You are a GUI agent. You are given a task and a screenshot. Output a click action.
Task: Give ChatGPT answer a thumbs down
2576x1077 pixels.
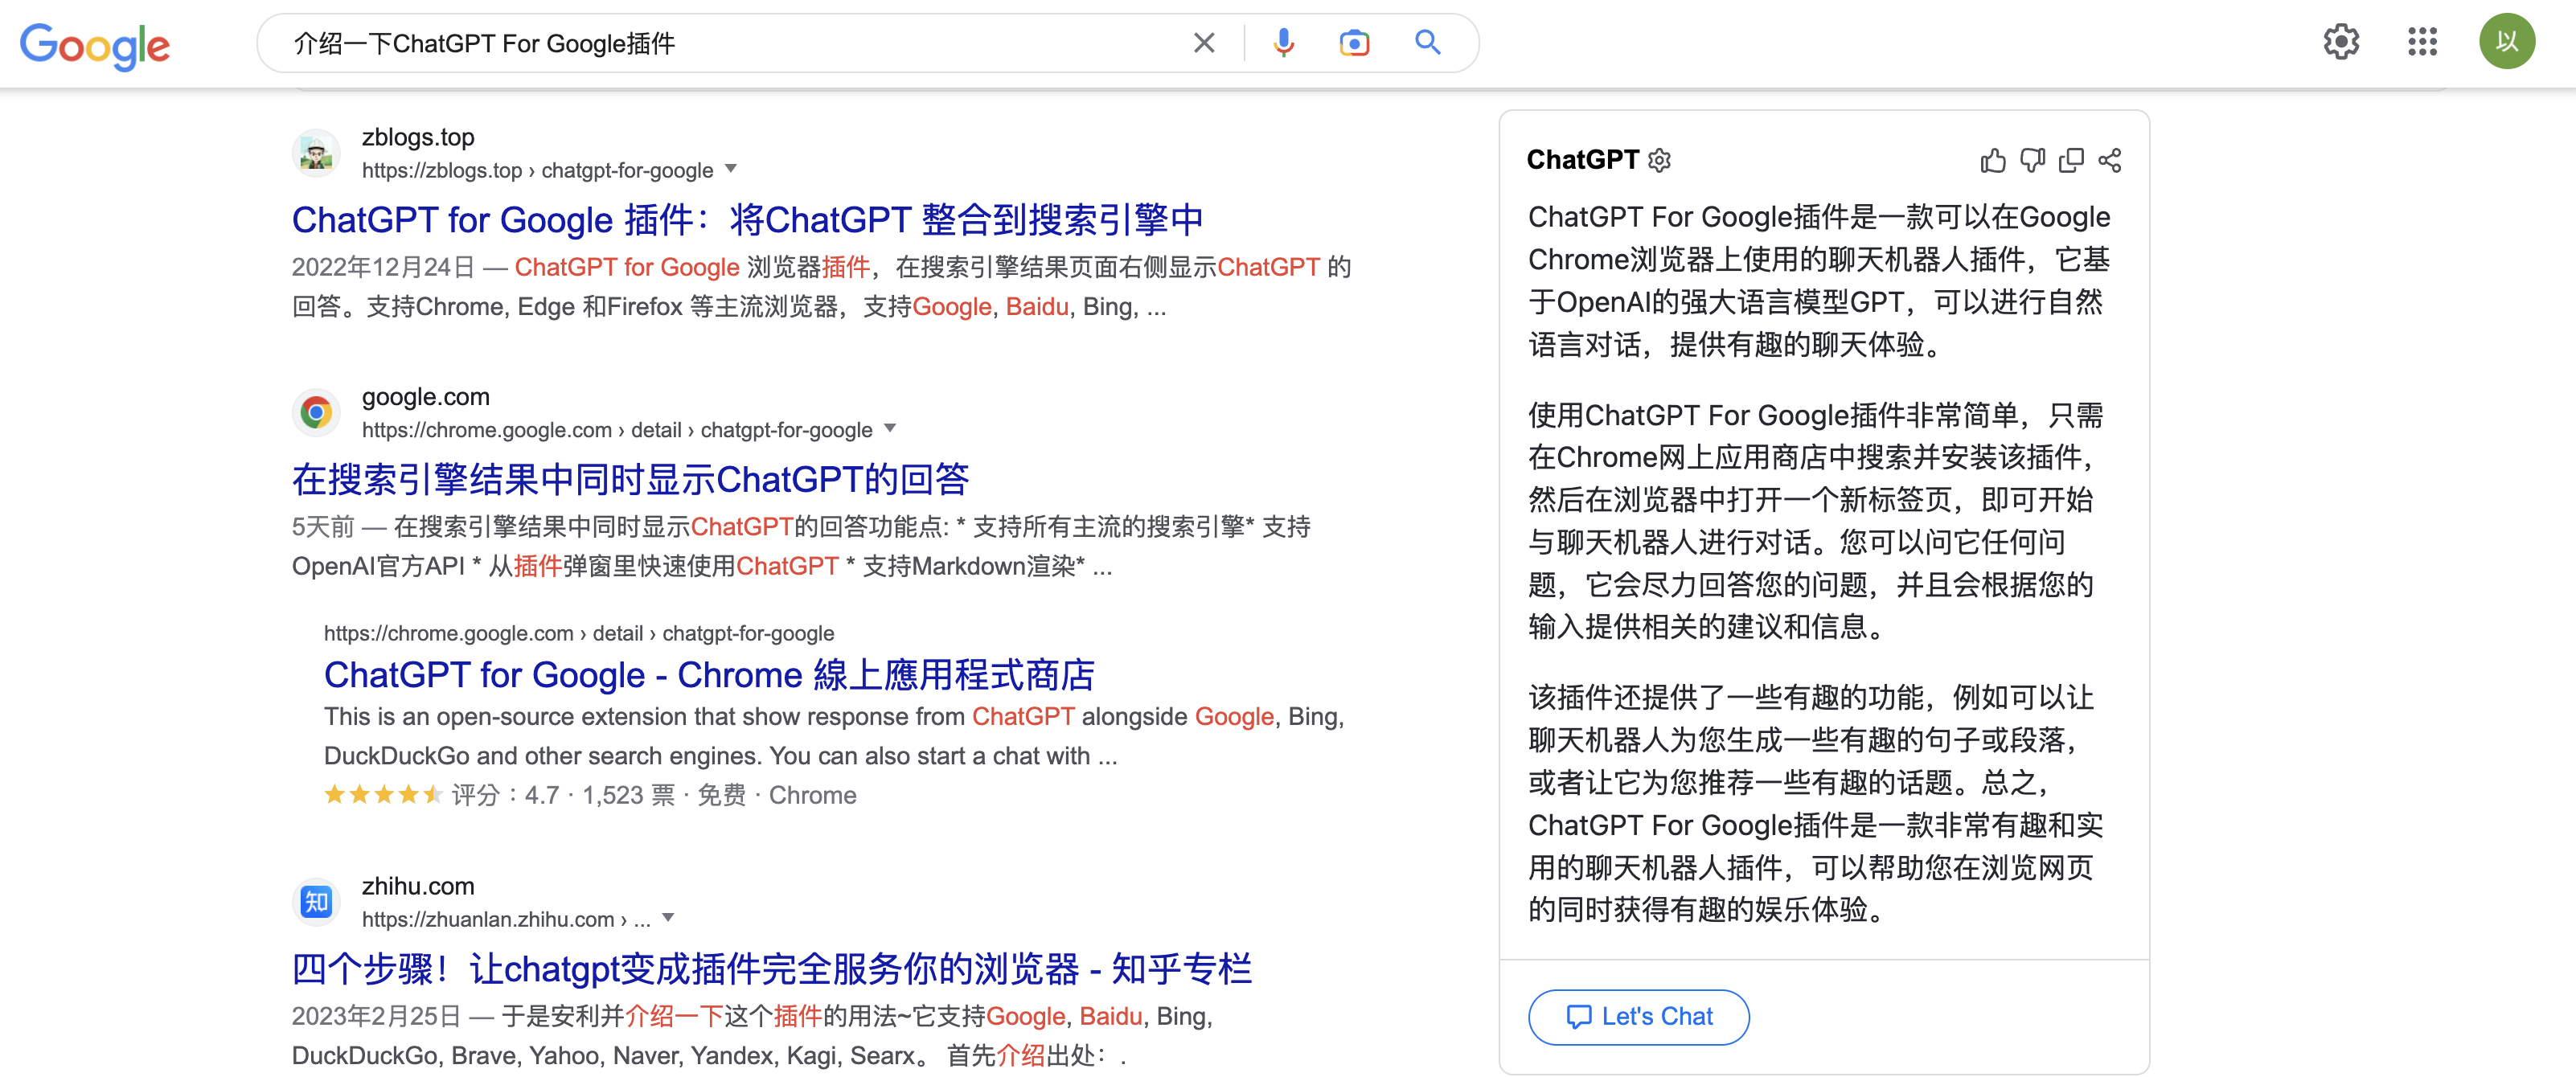pyautogui.click(x=2032, y=161)
